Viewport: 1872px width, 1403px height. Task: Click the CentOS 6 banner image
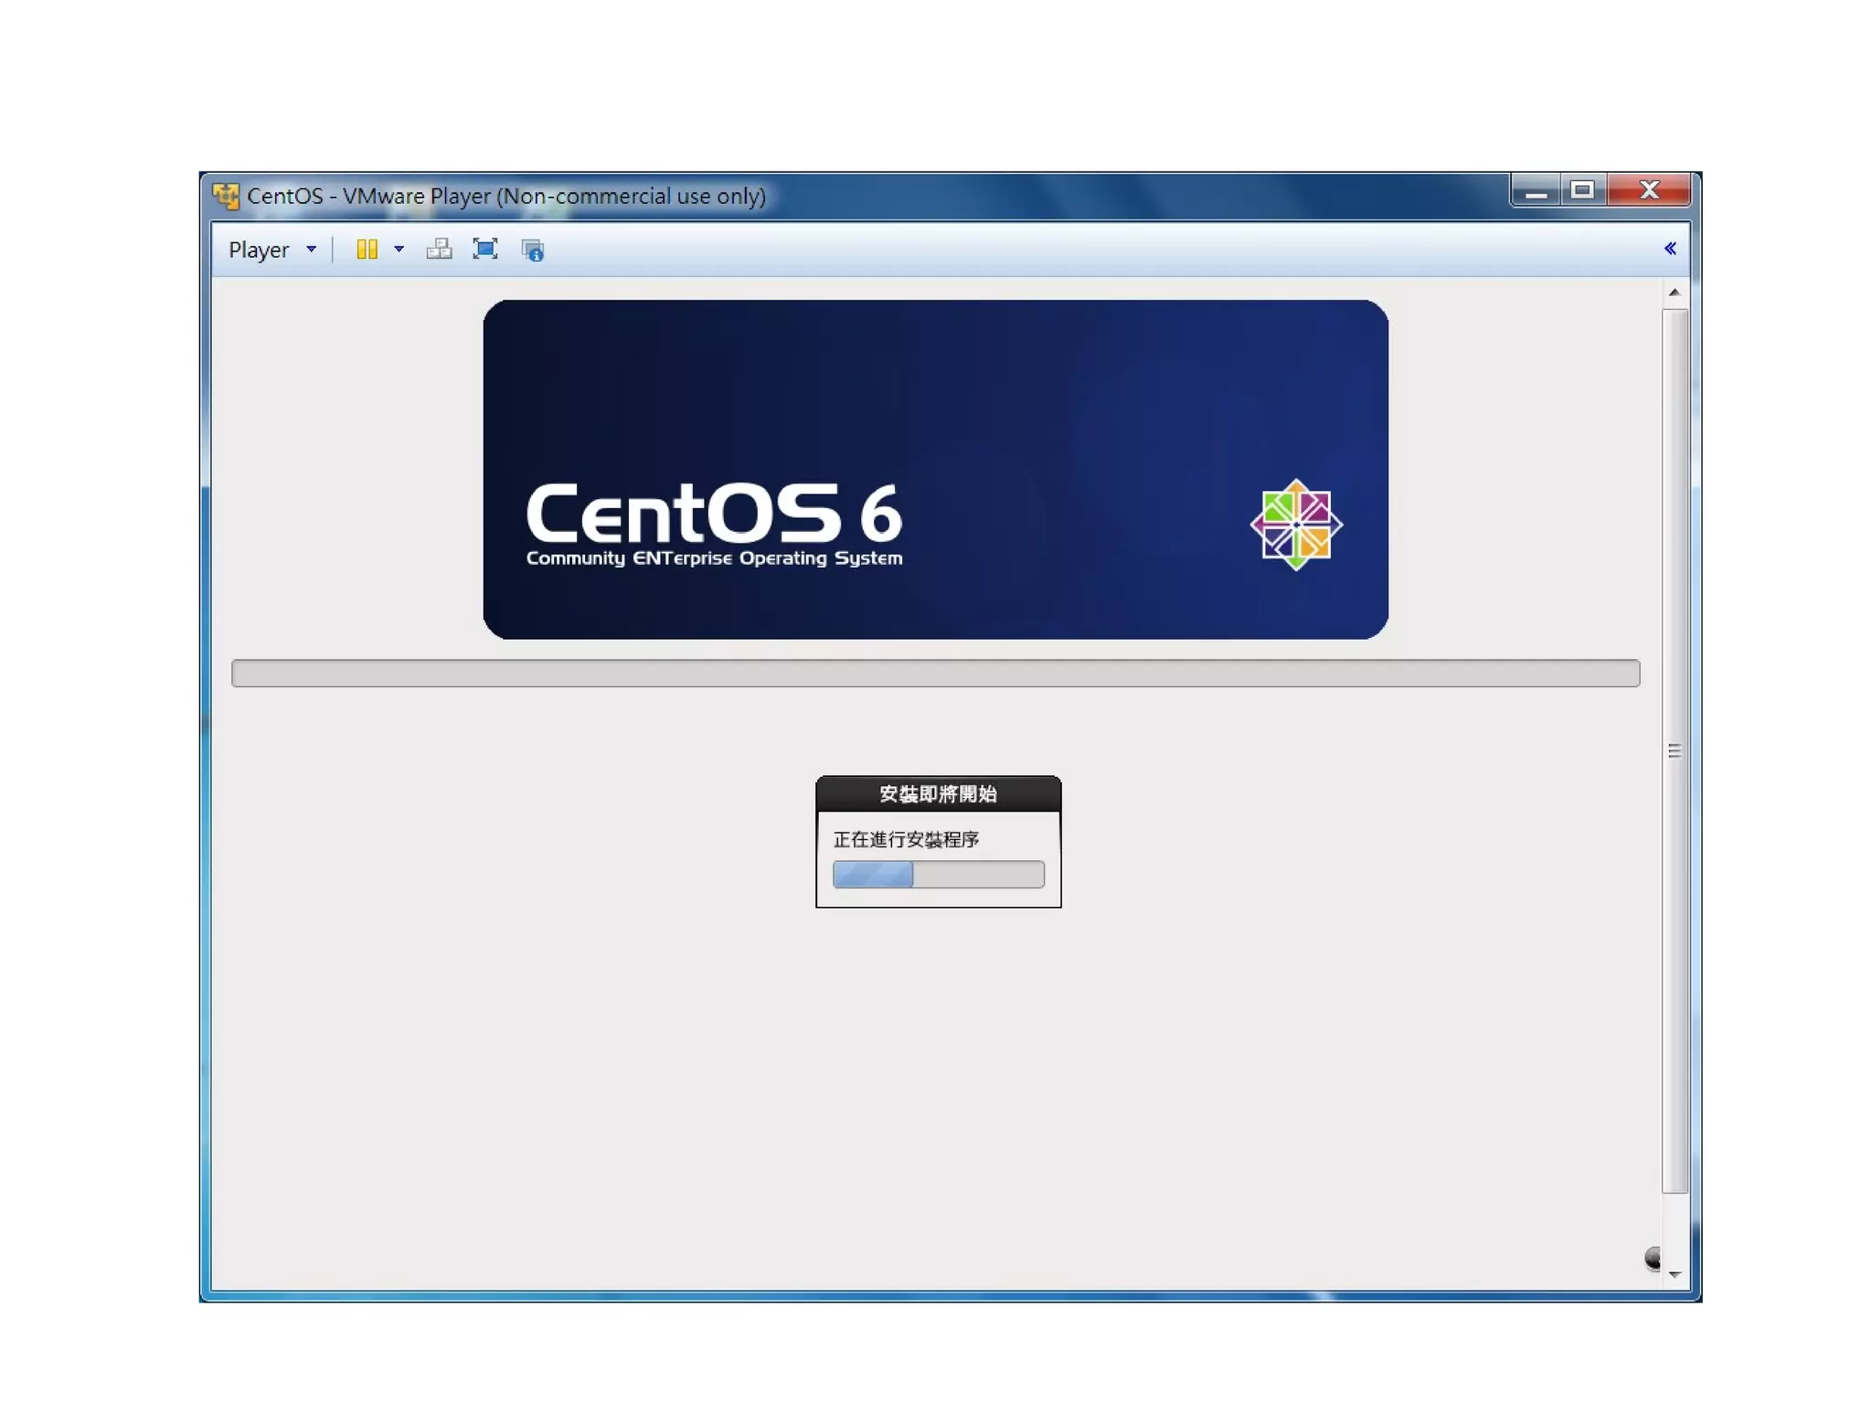[935, 470]
